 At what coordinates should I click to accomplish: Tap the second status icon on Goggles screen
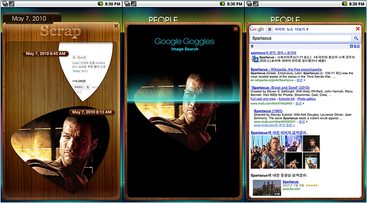[x=134, y=4]
